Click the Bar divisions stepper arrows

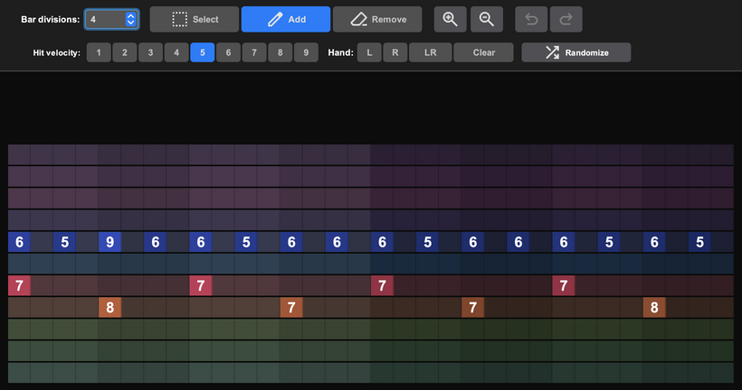click(x=130, y=19)
